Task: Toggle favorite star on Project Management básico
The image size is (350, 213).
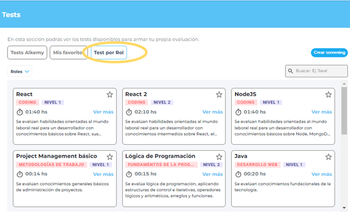Action: click(109, 157)
